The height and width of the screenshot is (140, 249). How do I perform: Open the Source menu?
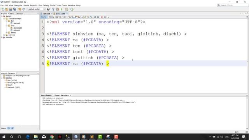pos(26,5)
